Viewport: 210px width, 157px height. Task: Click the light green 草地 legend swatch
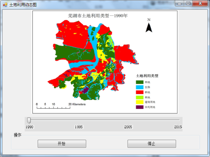coord(140,97)
